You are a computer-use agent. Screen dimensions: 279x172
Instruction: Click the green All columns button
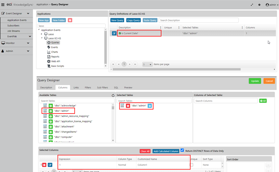(263, 101)
